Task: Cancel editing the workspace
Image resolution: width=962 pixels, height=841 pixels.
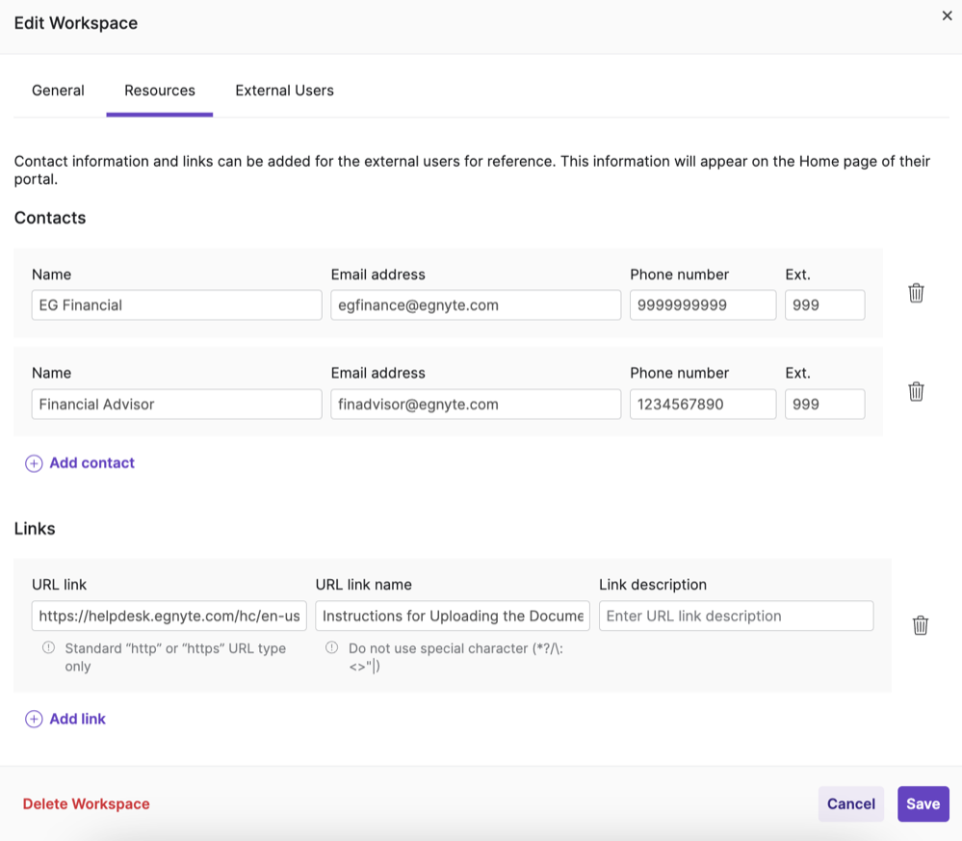Action: pos(851,804)
